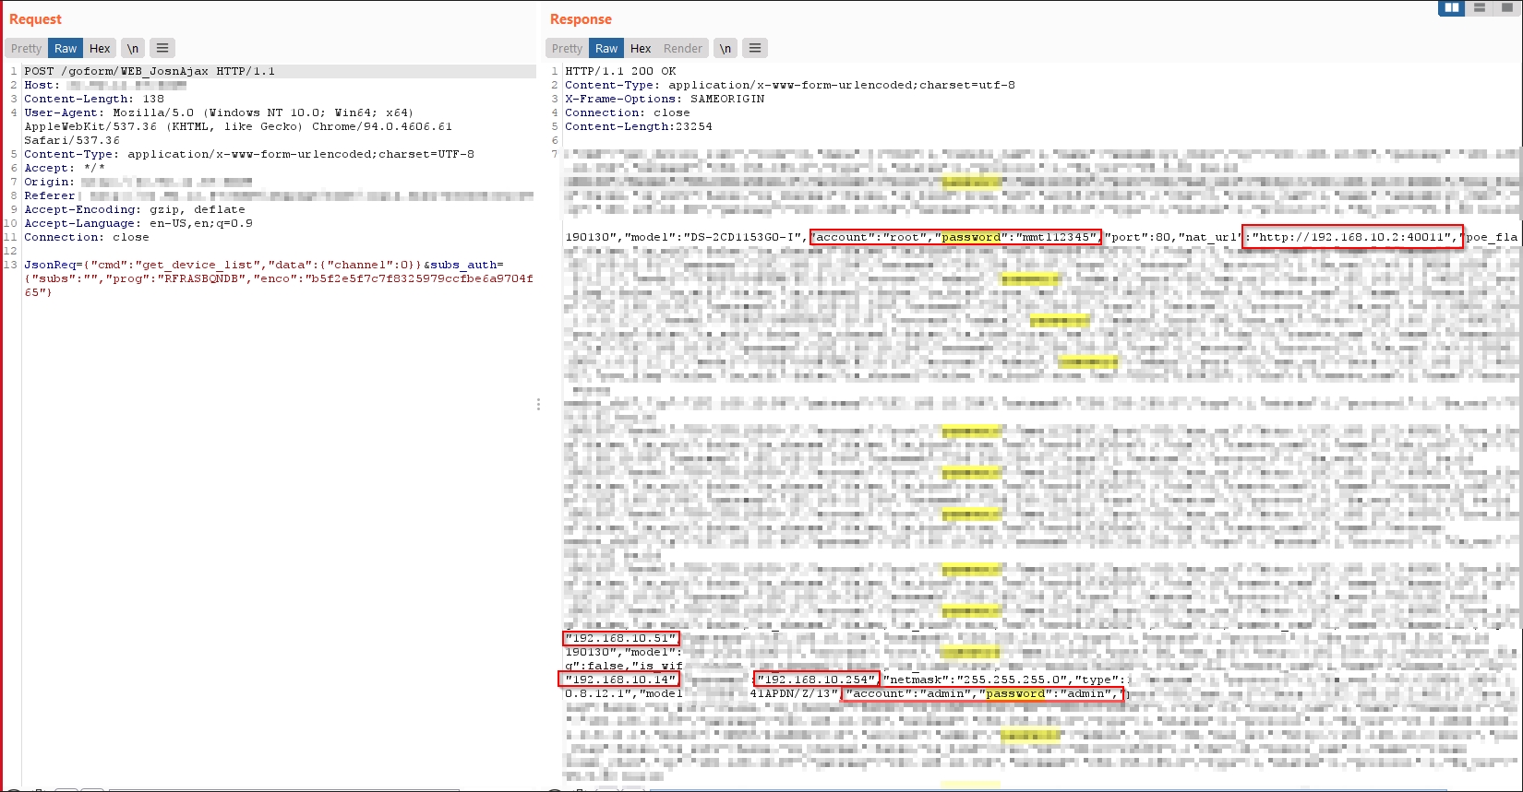Select the Hex tab in Response pane
This screenshot has height=792, width=1523.
[x=641, y=48]
